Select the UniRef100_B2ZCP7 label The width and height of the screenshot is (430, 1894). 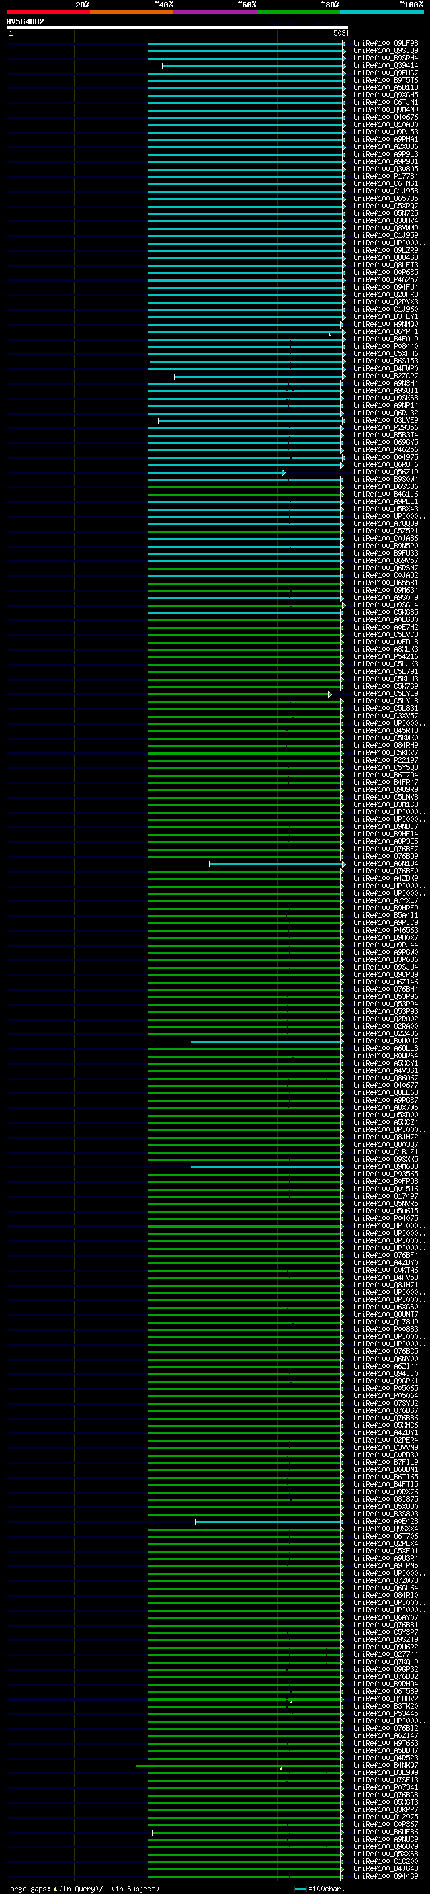pyautogui.click(x=386, y=376)
